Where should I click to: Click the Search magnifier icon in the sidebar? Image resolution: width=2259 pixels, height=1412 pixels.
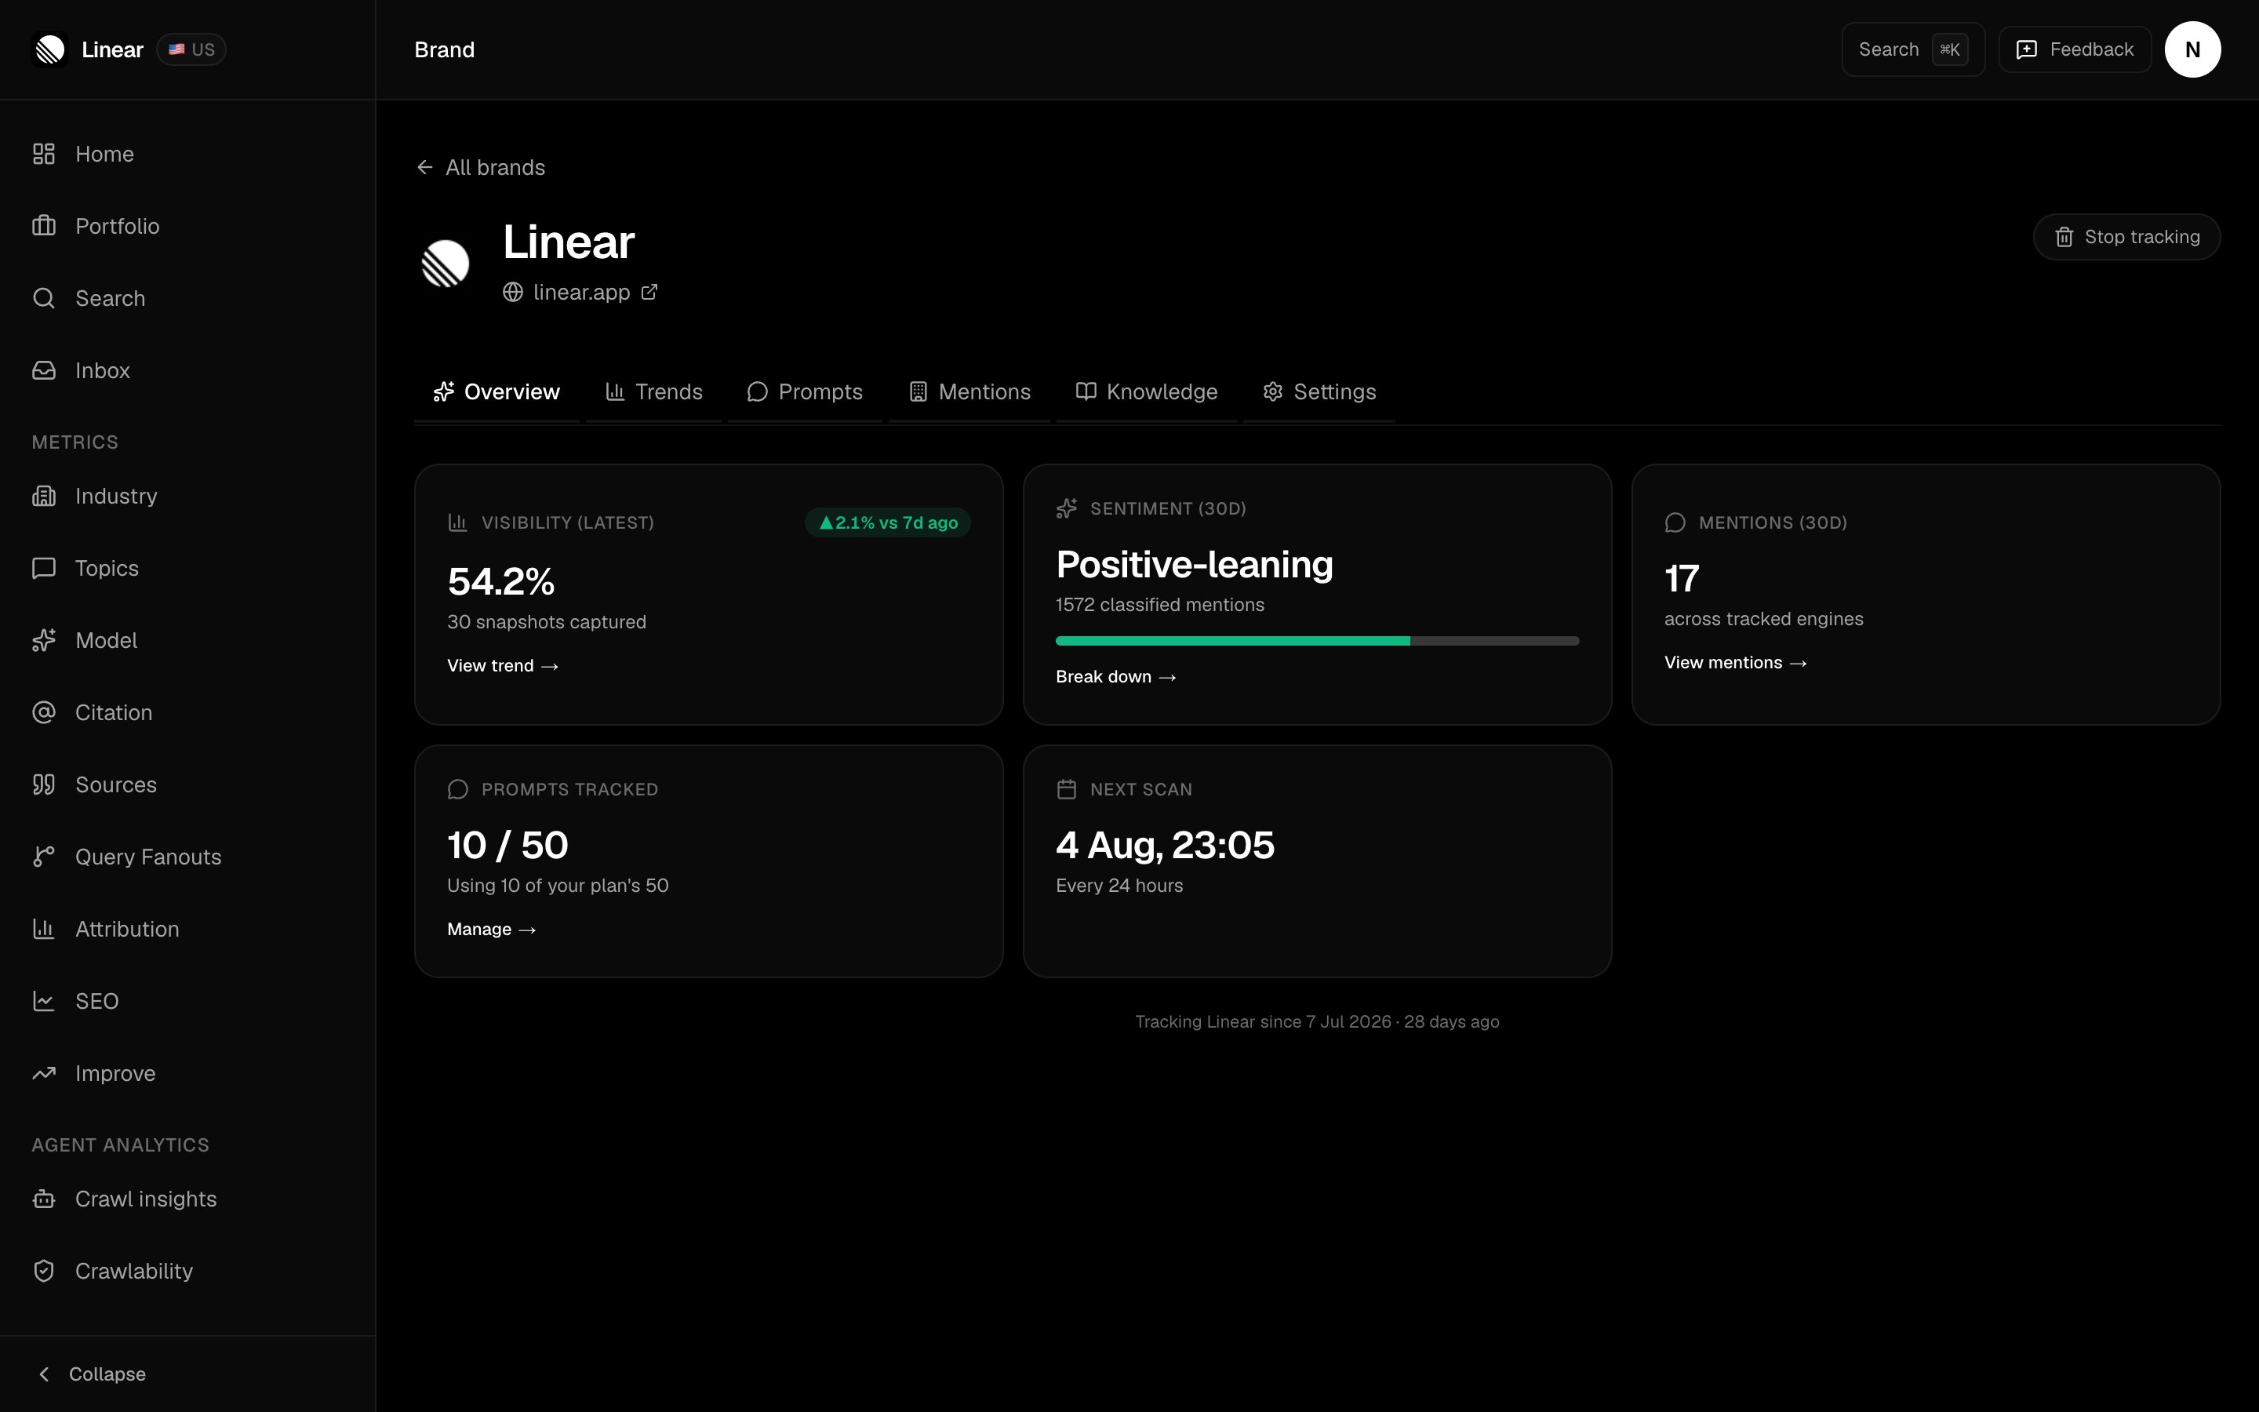click(44, 298)
